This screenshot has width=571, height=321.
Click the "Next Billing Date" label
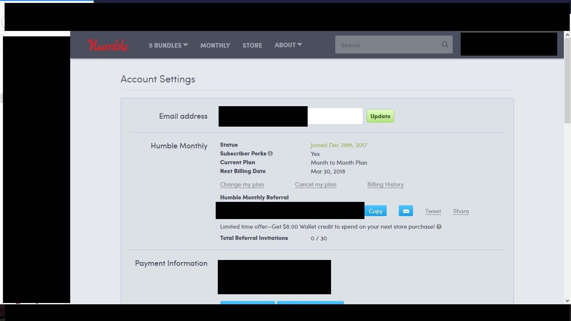(x=243, y=171)
